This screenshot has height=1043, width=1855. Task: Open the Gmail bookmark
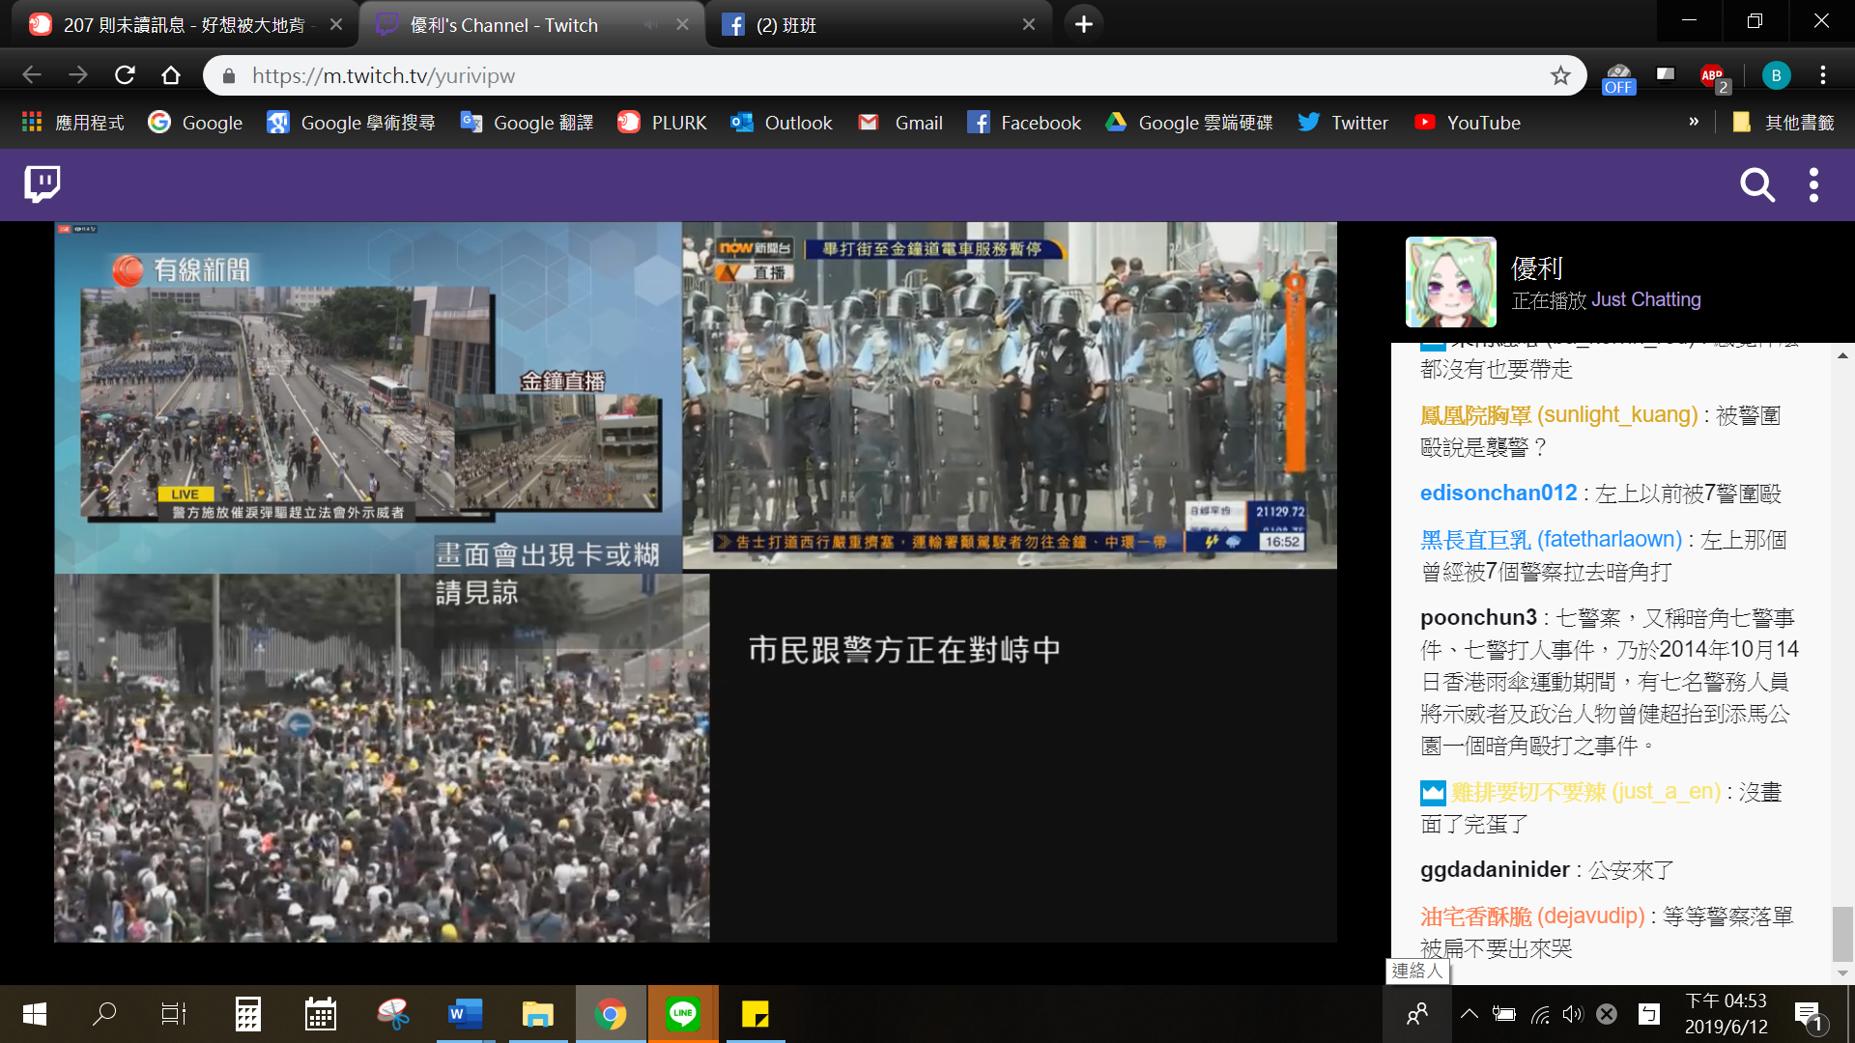point(900,123)
